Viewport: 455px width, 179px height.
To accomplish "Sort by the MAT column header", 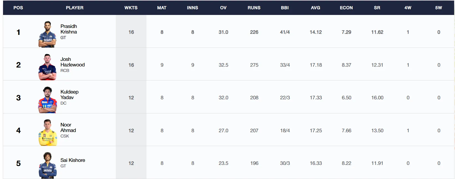I will point(162,8).
